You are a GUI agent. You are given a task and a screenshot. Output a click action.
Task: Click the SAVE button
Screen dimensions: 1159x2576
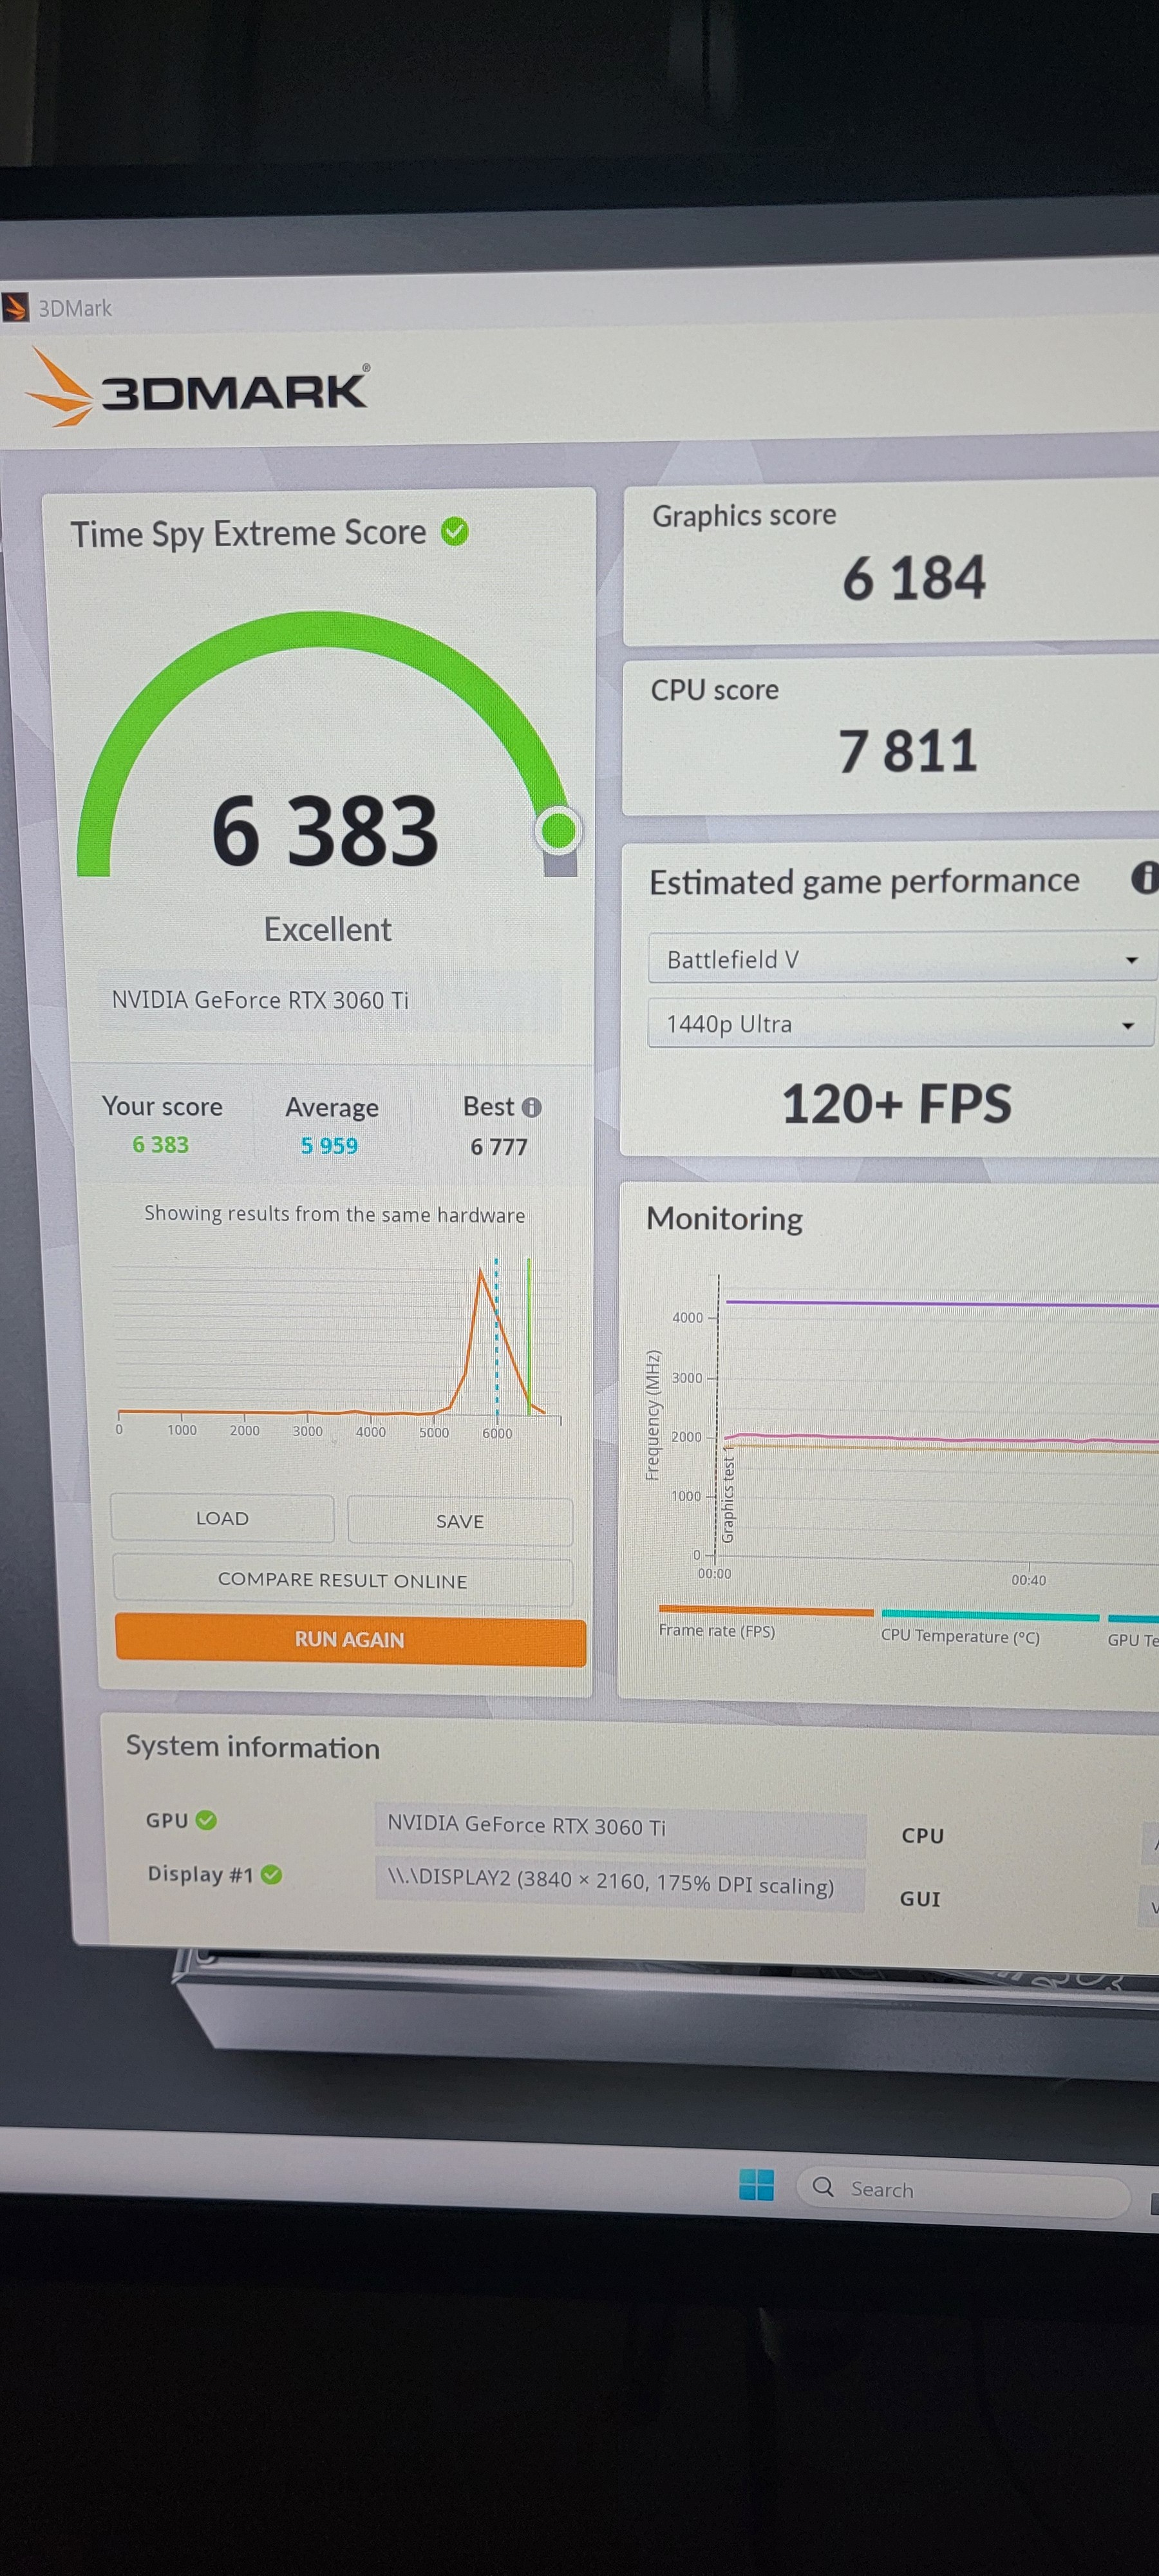[x=460, y=1521]
